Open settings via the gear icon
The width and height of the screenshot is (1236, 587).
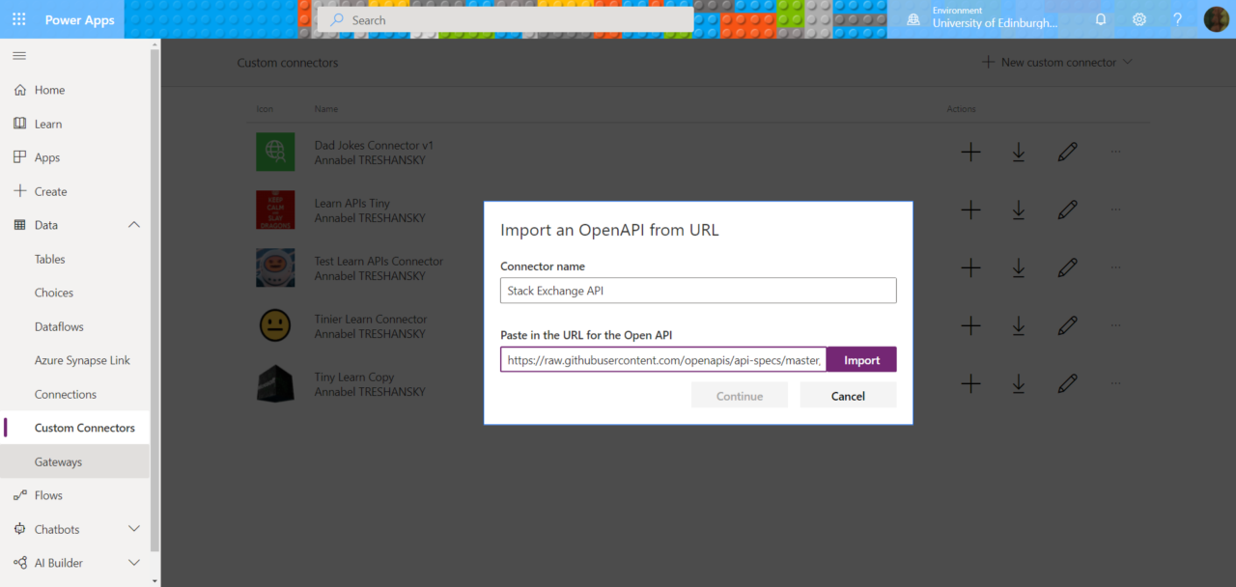click(1138, 18)
